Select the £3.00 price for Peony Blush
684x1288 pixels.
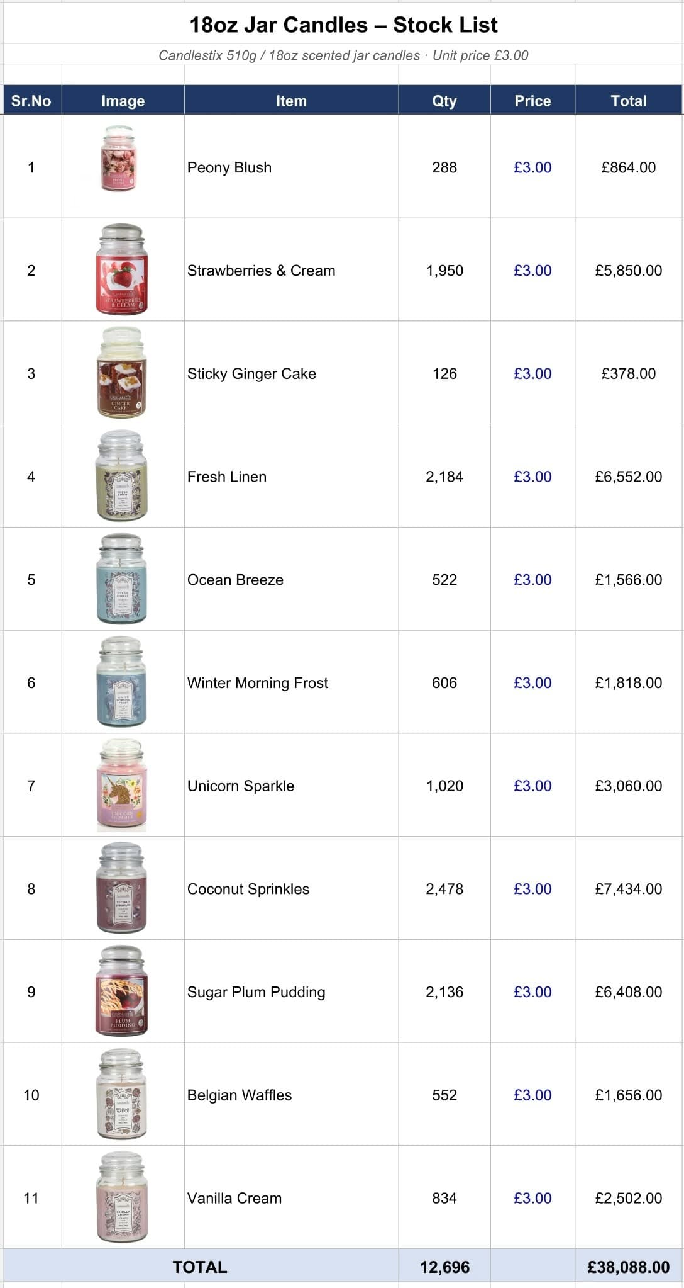pyautogui.click(x=532, y=167)
